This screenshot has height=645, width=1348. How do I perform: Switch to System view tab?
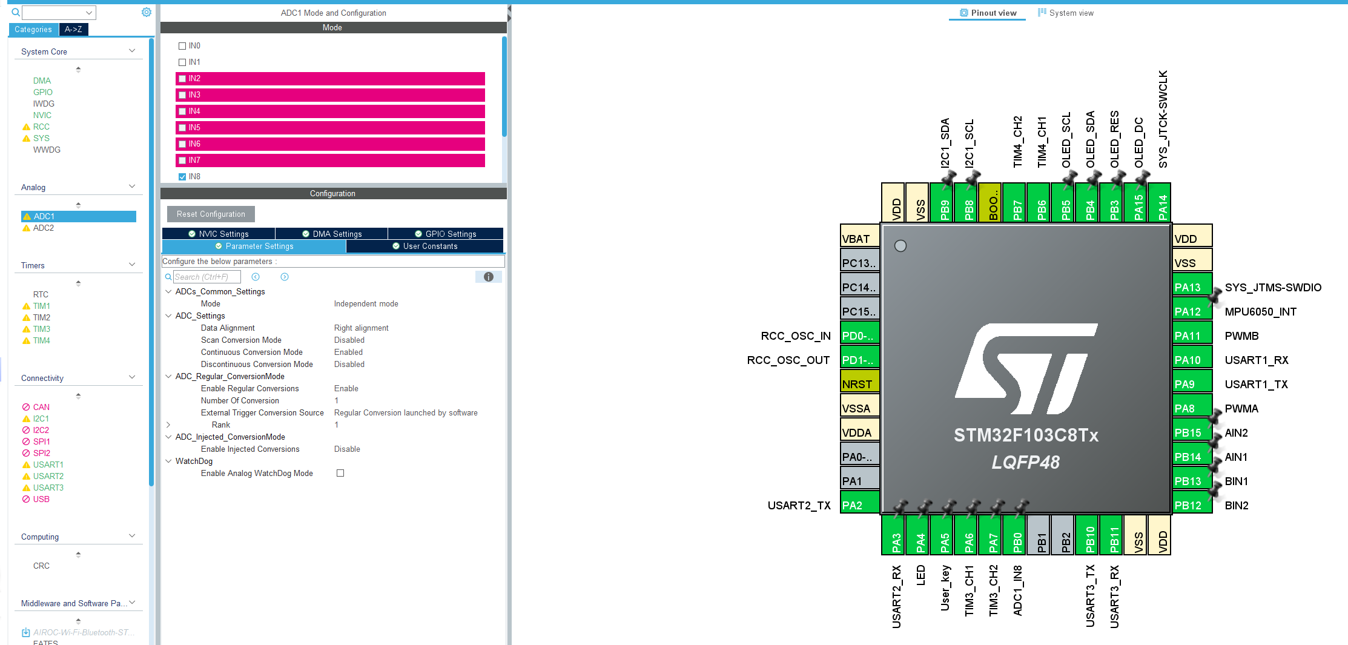[1066, 13]
